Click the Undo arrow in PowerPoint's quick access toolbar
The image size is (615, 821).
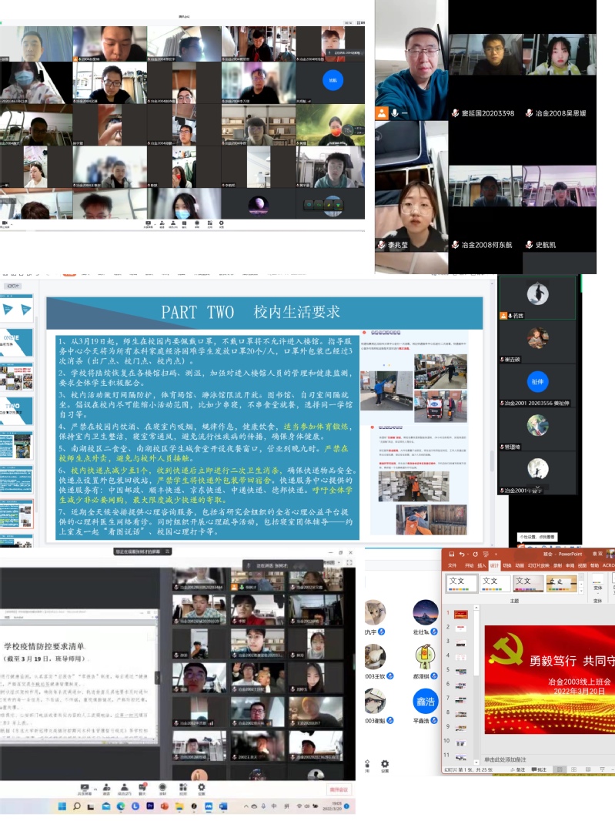click(x=462, y=554)
